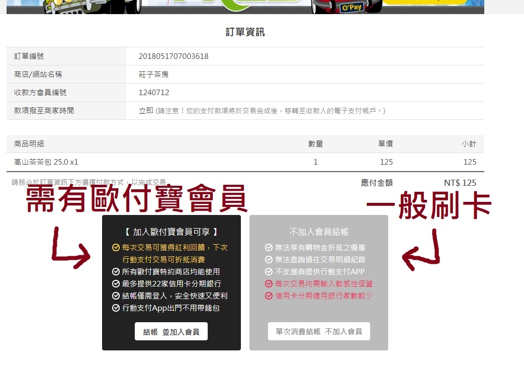Screen dimensions: 524x365
Task: Click the 結帳 並加入會員 button
Action: pyautogui.click(x=171, y=332)
